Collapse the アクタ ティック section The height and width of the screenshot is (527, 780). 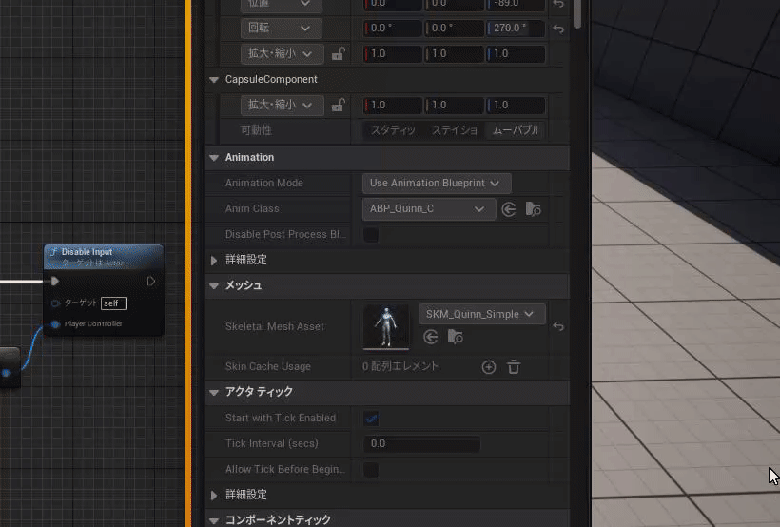tap(214, 392)
